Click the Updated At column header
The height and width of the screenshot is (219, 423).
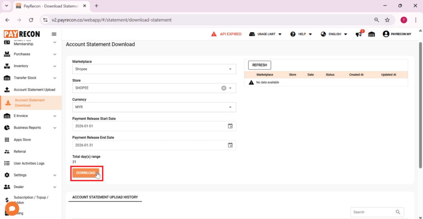click(x=388, y=75)
